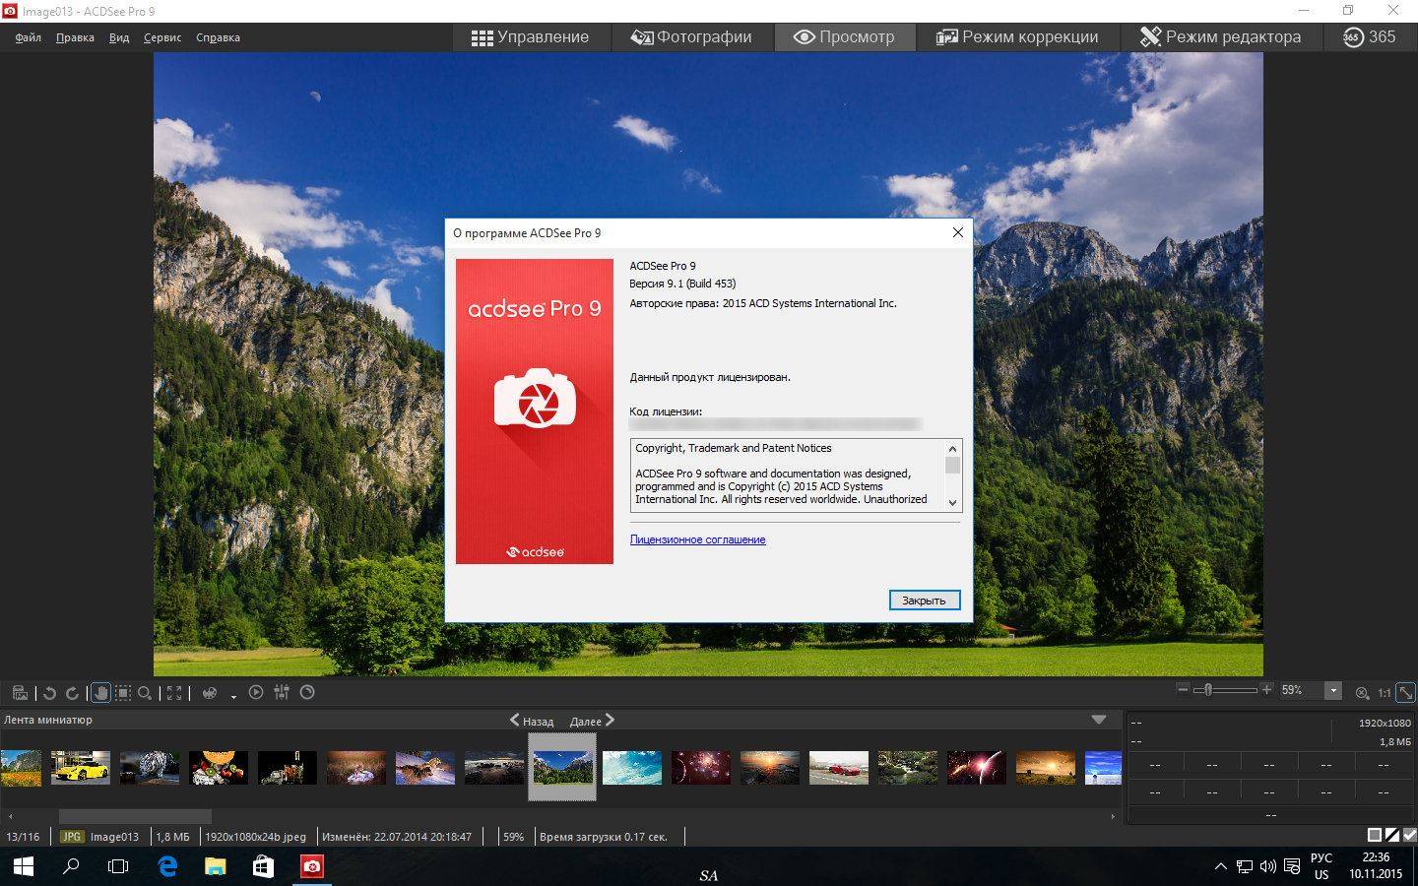This screenshot has height=886, width=1418.
Task: Click the auto-advance timer icon
Action: tap(307, 692)
